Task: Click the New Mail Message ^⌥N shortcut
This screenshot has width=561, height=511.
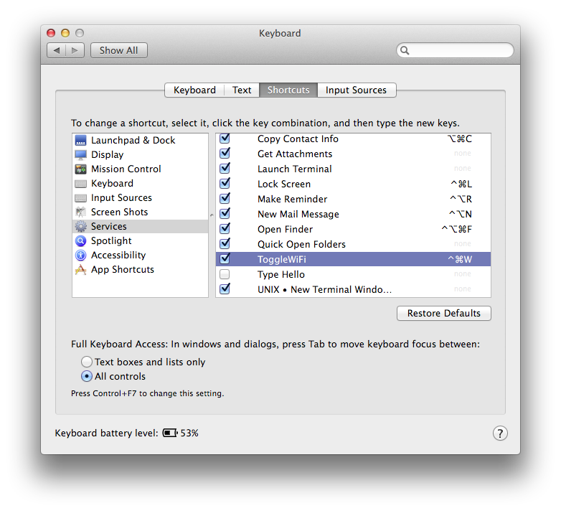Action: [461, 214]
